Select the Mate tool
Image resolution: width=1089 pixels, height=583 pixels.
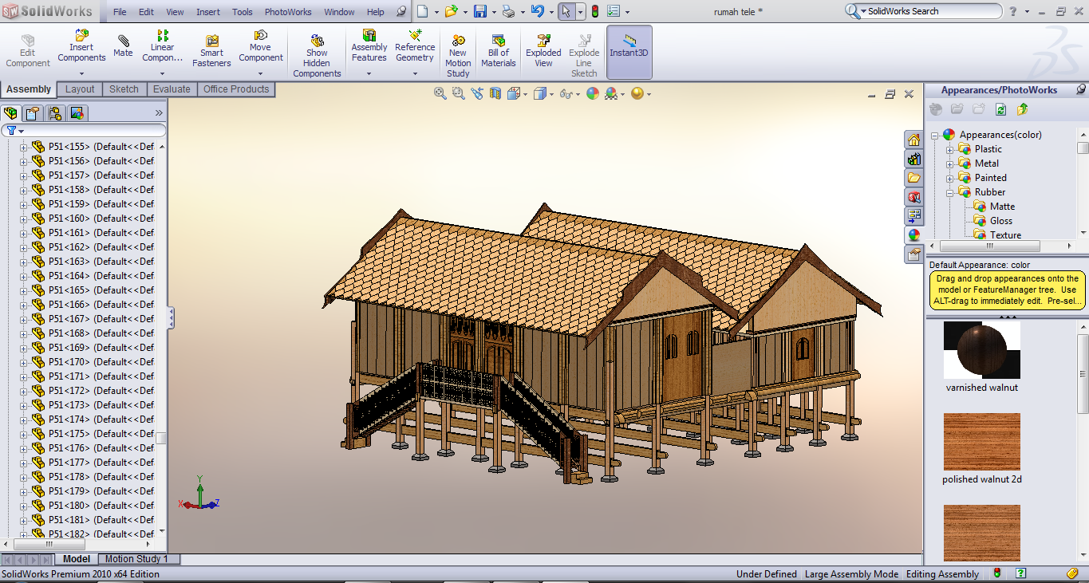(123, 46)
